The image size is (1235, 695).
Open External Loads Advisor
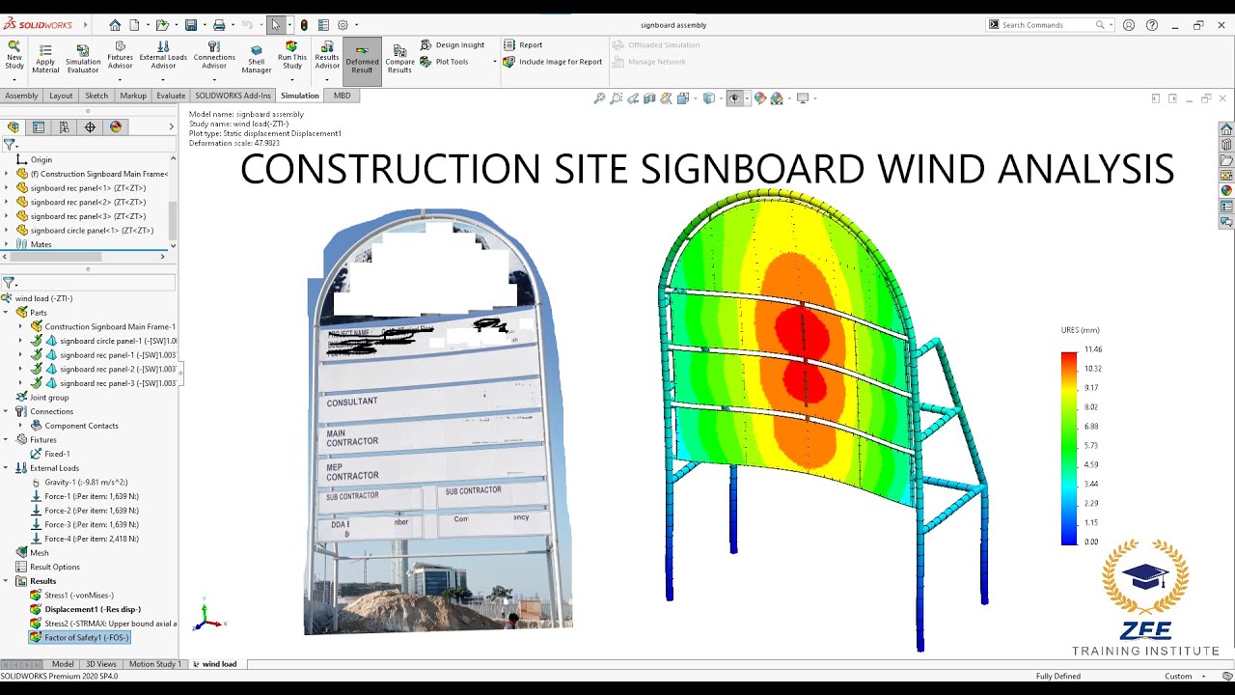click(163, 55)
